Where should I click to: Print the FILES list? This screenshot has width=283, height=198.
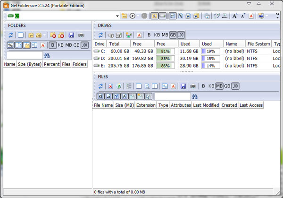[193, 86]
